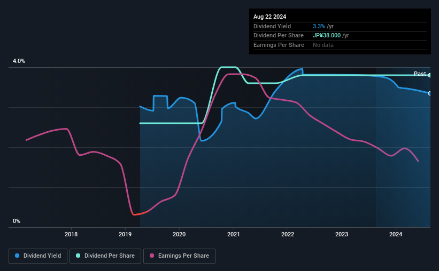Click the blue Dividend Yield legend dot

pyautogui.click(x=17, y=256)
